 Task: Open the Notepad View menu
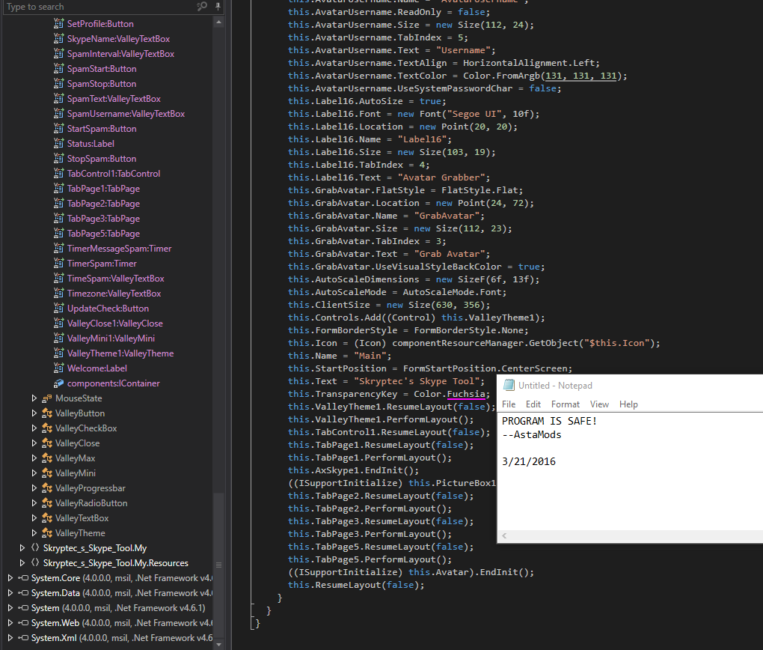[599, 404]
